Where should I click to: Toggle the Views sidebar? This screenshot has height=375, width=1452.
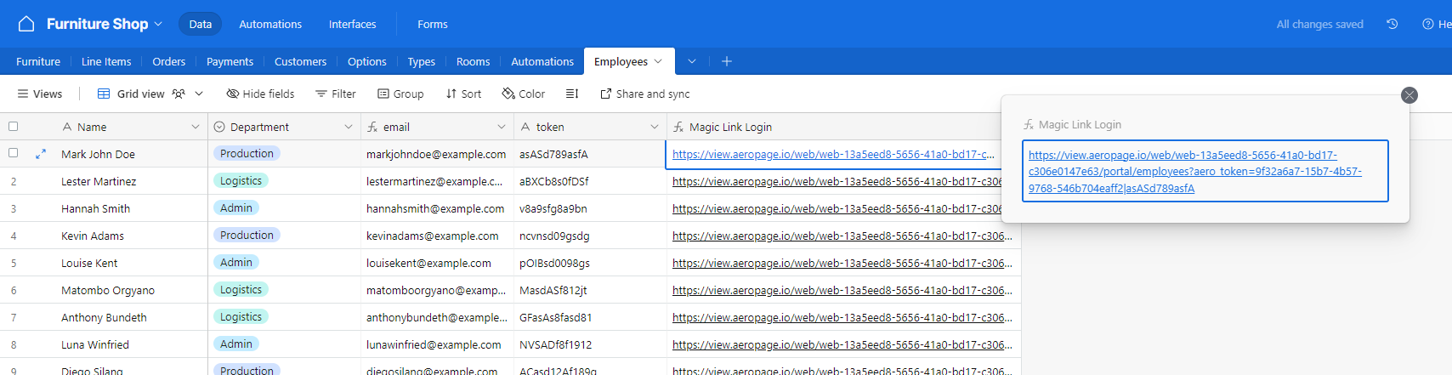(x=40, y=94)
